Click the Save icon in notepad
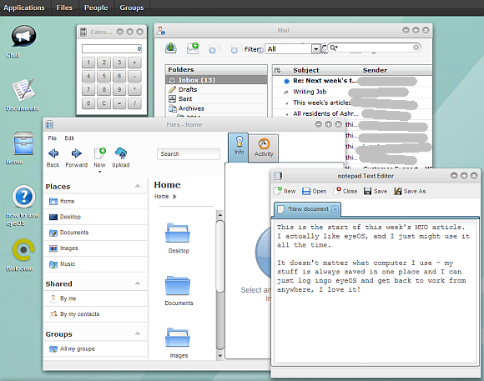Image resolution: width=484 pixels, height=381 pixels. click(367, 191)
